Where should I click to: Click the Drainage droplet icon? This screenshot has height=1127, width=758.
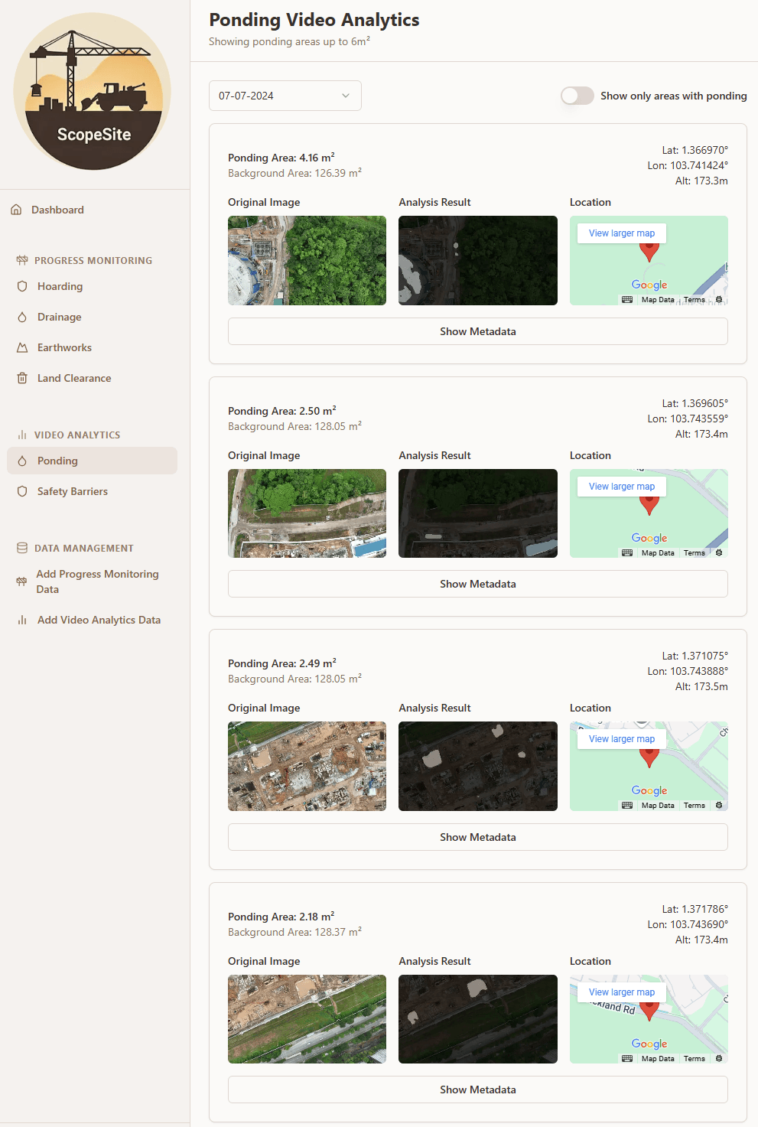pos(22,317)
